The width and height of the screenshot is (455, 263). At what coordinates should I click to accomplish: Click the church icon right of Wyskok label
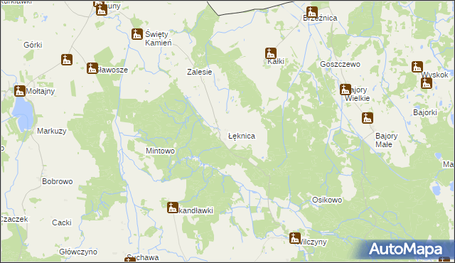click(427, 83)
